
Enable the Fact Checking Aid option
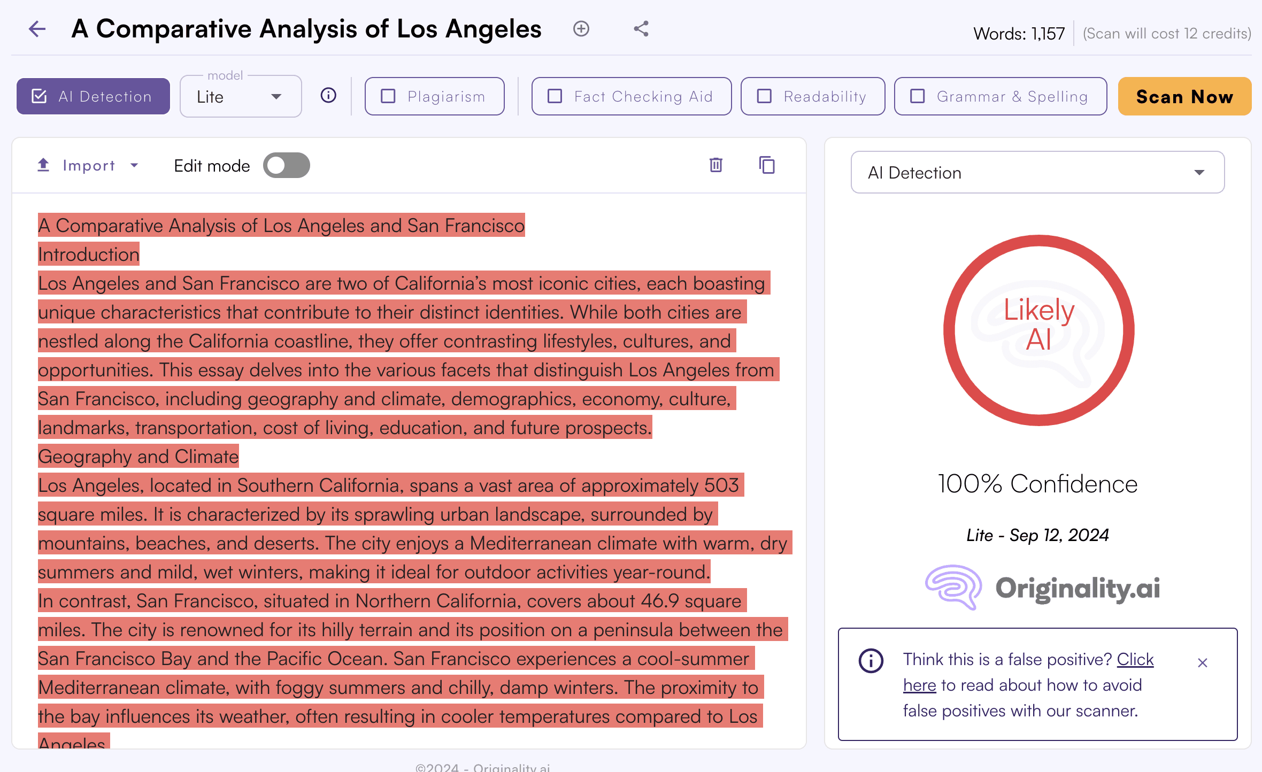pyautogui.click(x=555, y=96)
